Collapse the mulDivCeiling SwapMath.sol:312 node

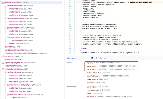[x=8, y=37]
